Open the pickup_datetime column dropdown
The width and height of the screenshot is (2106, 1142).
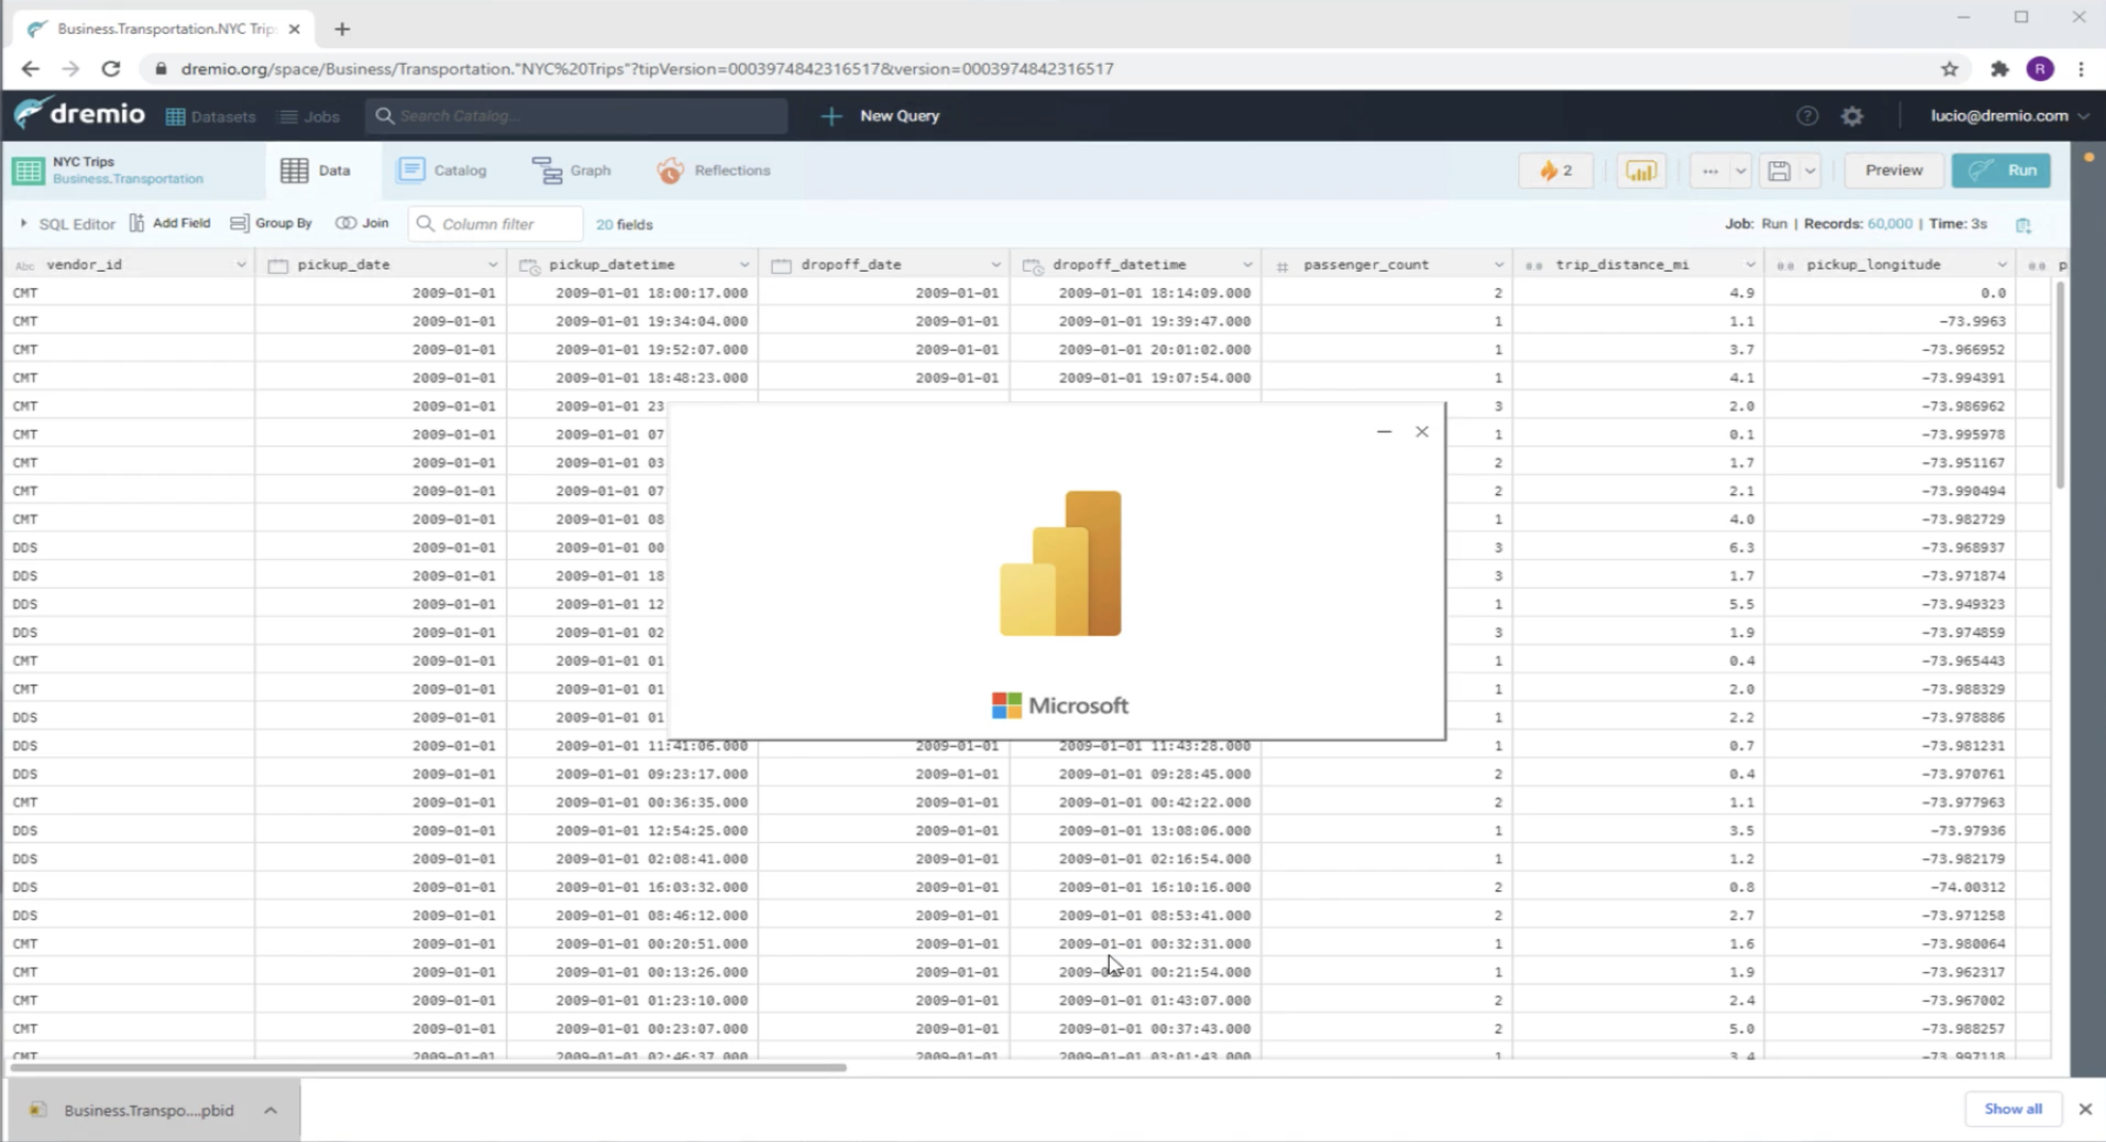click(745, 264)
